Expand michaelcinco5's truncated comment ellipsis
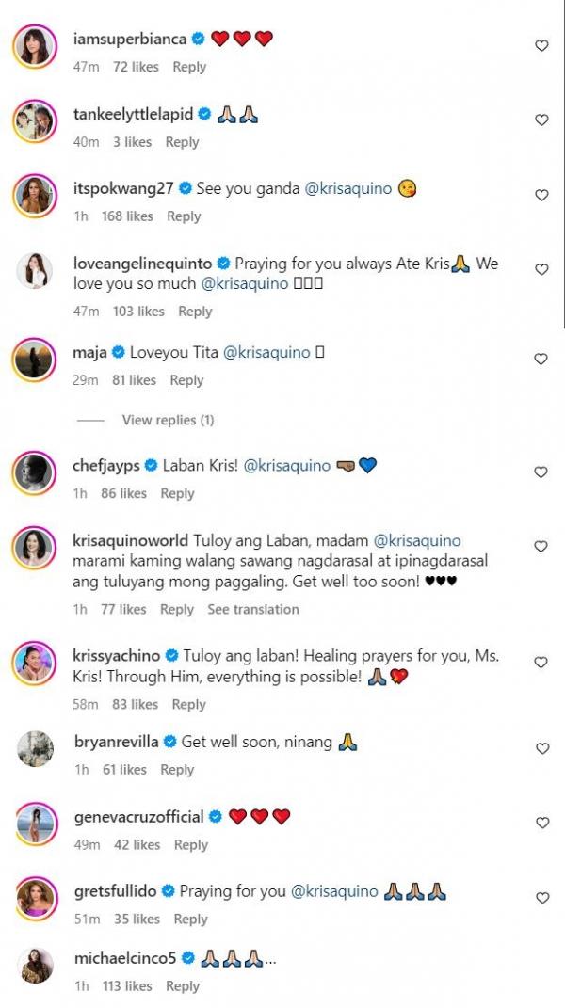 (x=271, y=959)
